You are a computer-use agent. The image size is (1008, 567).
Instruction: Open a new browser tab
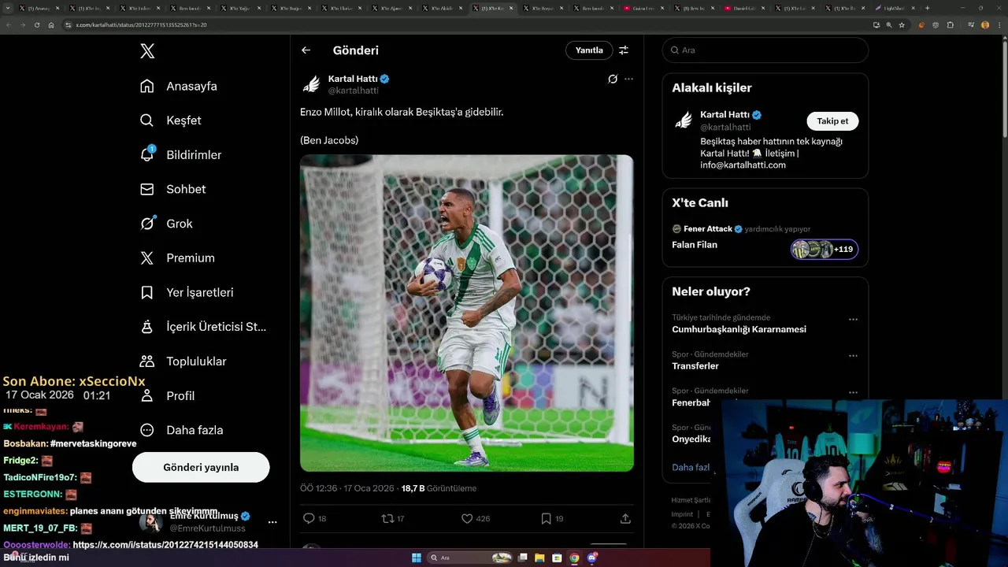(927, 8)
